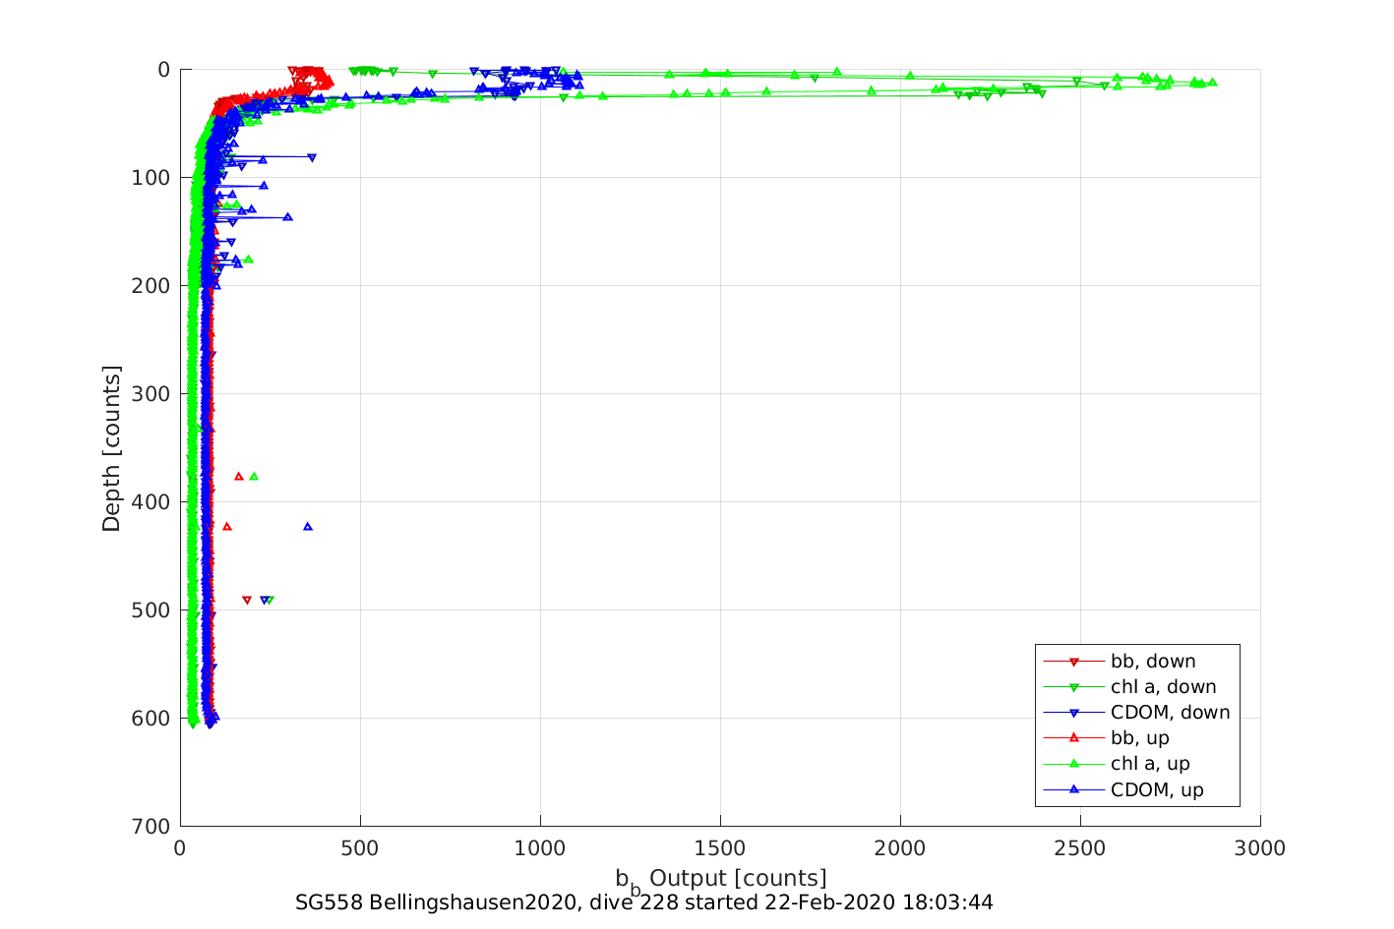The width and height of the screenshot is (1394, 929).
Task: Click the y-axis tick label 300
Action: pos(152,394)
